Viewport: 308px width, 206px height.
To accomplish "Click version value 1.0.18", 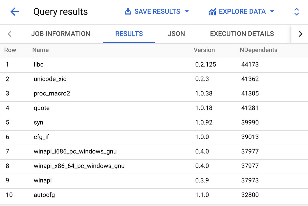I will coord(204,108).
